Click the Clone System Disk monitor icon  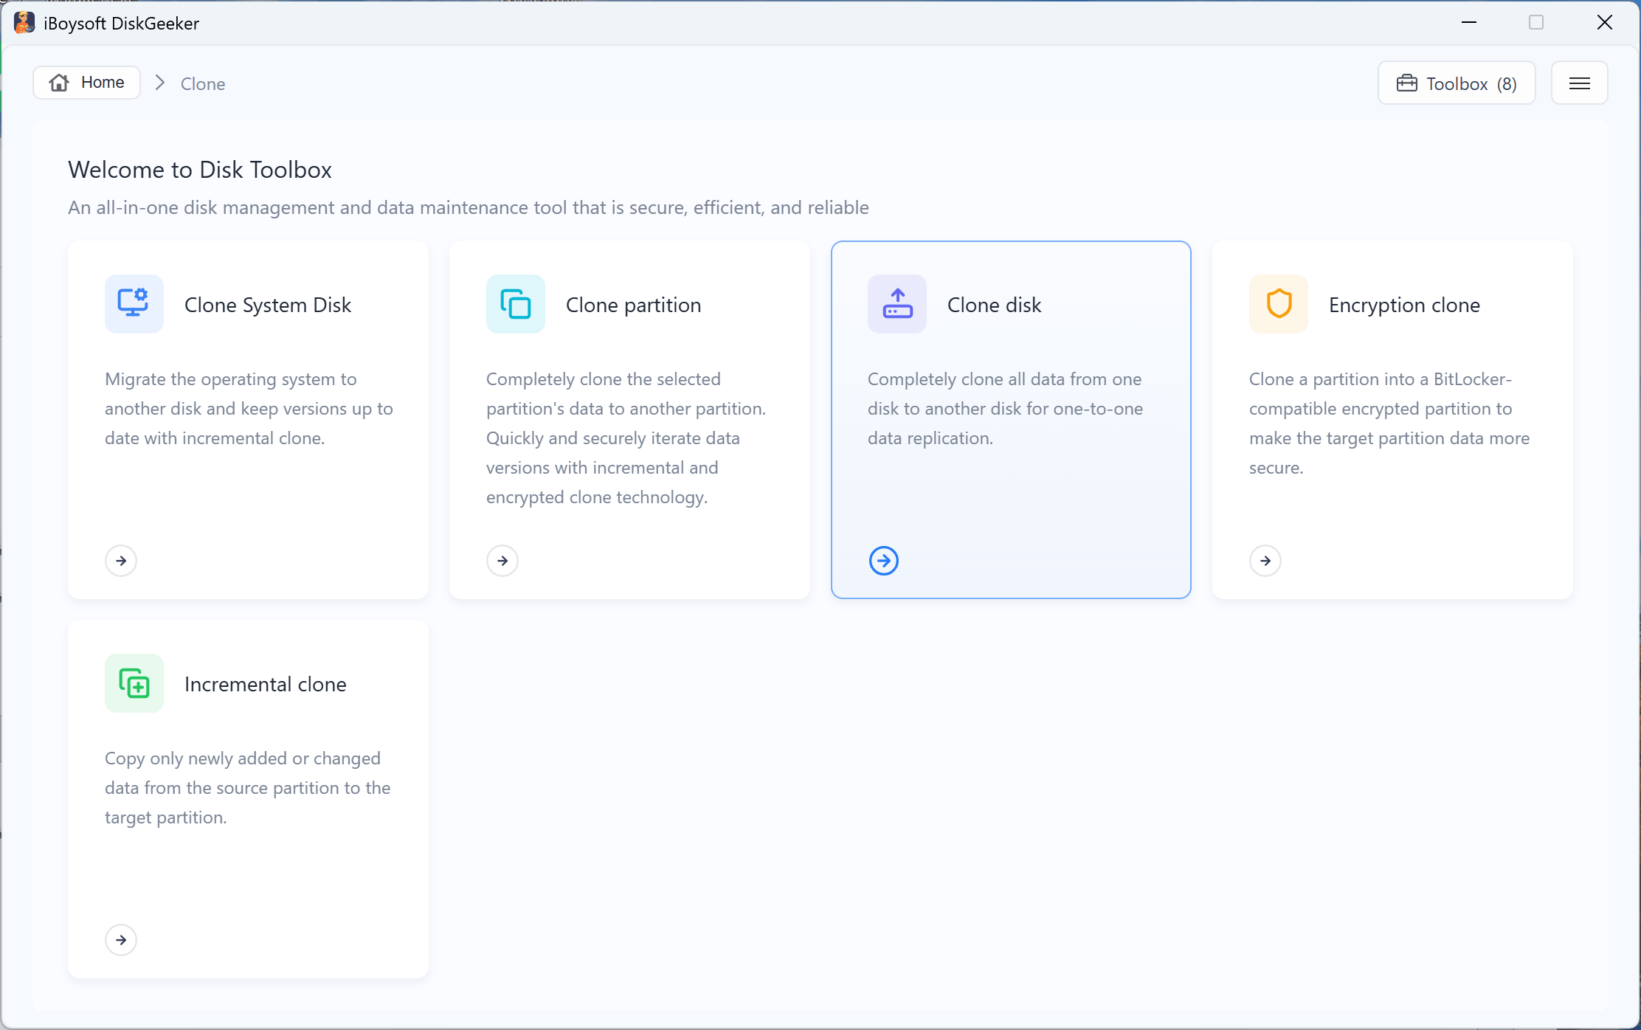pyautogui.click(x=134, y=303)
